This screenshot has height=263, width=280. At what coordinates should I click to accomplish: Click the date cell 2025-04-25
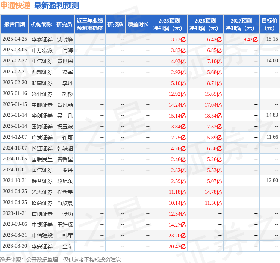[15, 39]
